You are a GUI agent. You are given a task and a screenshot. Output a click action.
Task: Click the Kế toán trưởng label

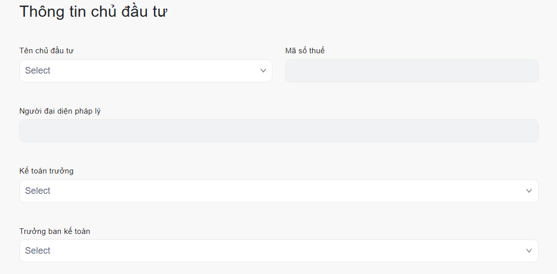[x=47, y=171]
